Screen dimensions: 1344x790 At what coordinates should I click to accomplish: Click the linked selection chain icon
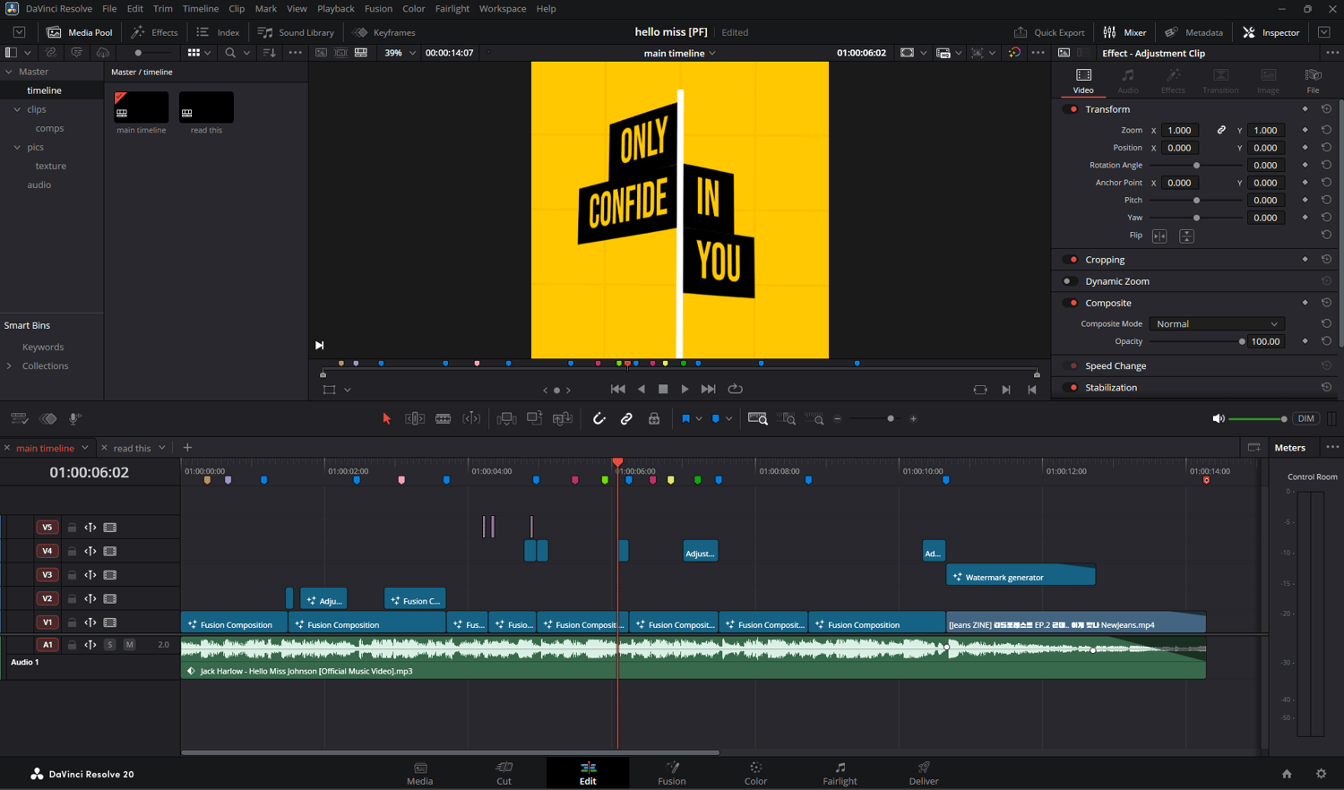point(626,418)
